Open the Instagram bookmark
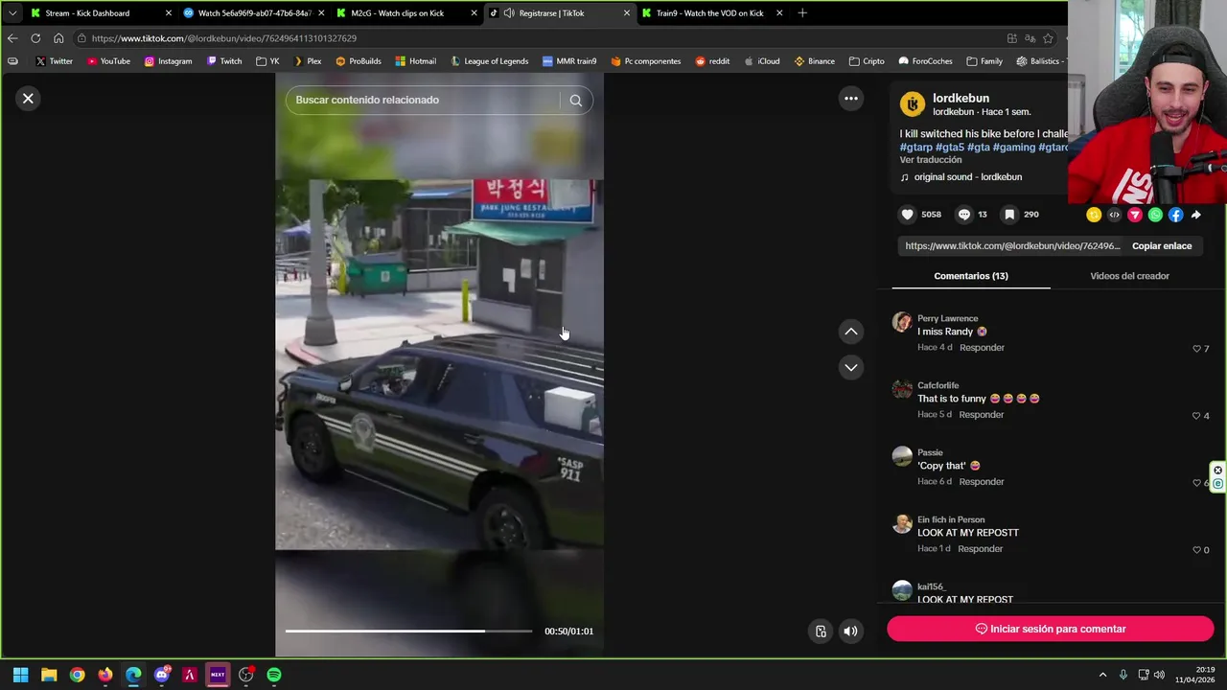The height and width of the screenshot is (690, 1227). [168, 61]
